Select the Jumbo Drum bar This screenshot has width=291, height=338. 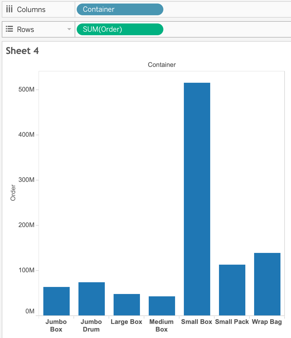[x=91, y=299]
